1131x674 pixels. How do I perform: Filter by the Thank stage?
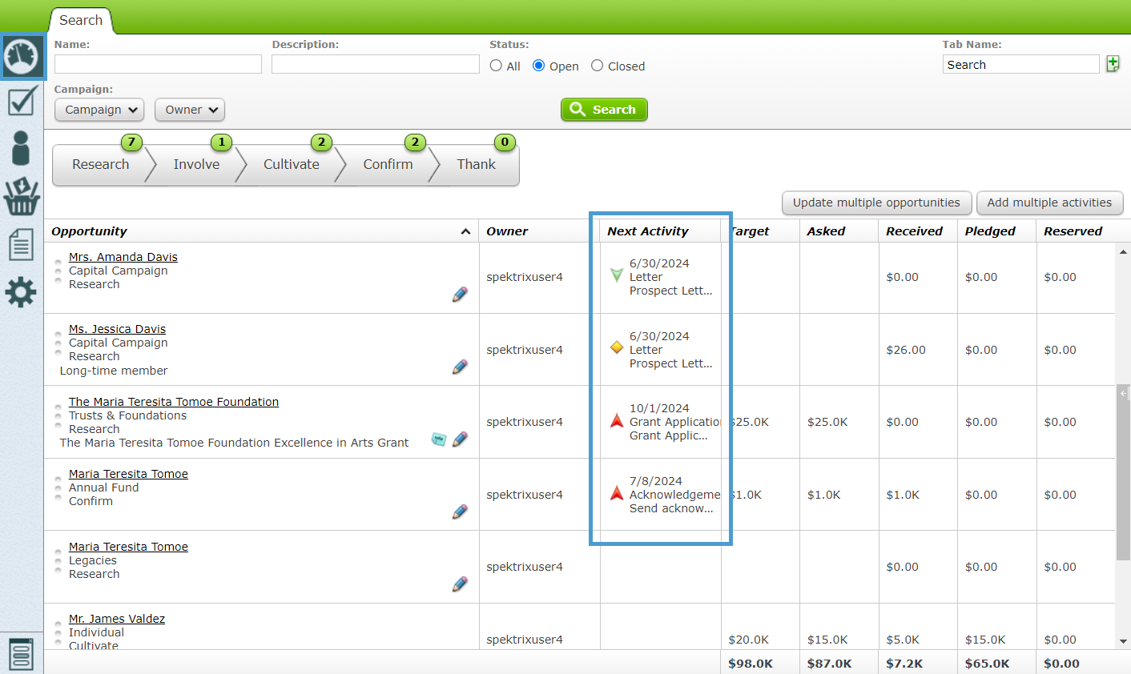click(477, 164)
